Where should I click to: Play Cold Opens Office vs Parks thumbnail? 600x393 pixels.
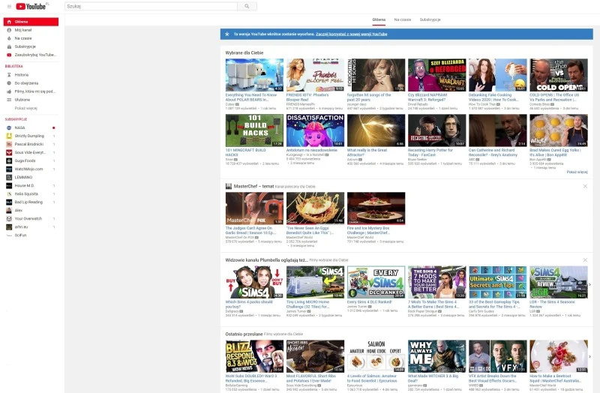point(559,75)
